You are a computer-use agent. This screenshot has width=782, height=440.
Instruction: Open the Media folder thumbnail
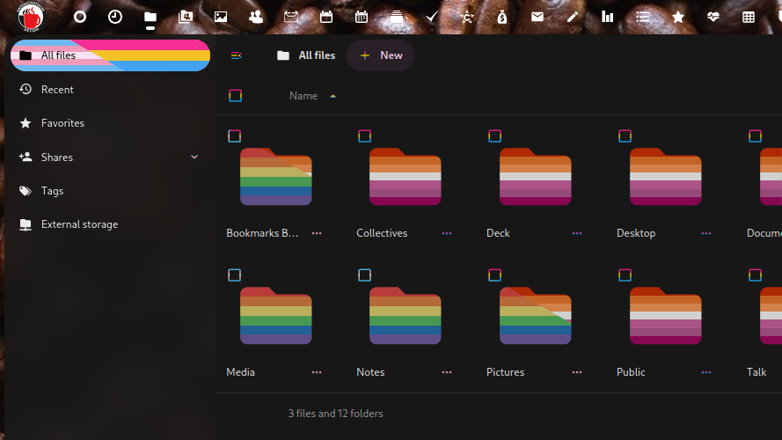[x=276, y=316]
